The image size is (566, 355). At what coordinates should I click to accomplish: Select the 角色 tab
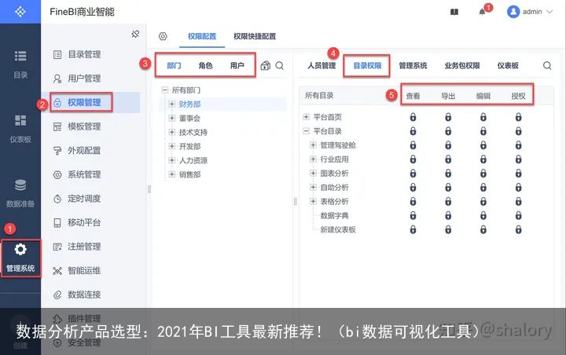205,65
